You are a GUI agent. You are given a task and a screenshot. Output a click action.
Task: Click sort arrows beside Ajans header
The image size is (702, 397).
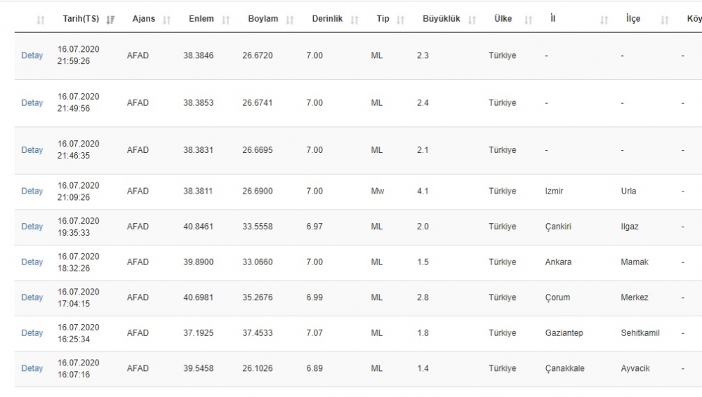(x=166, y=20)
